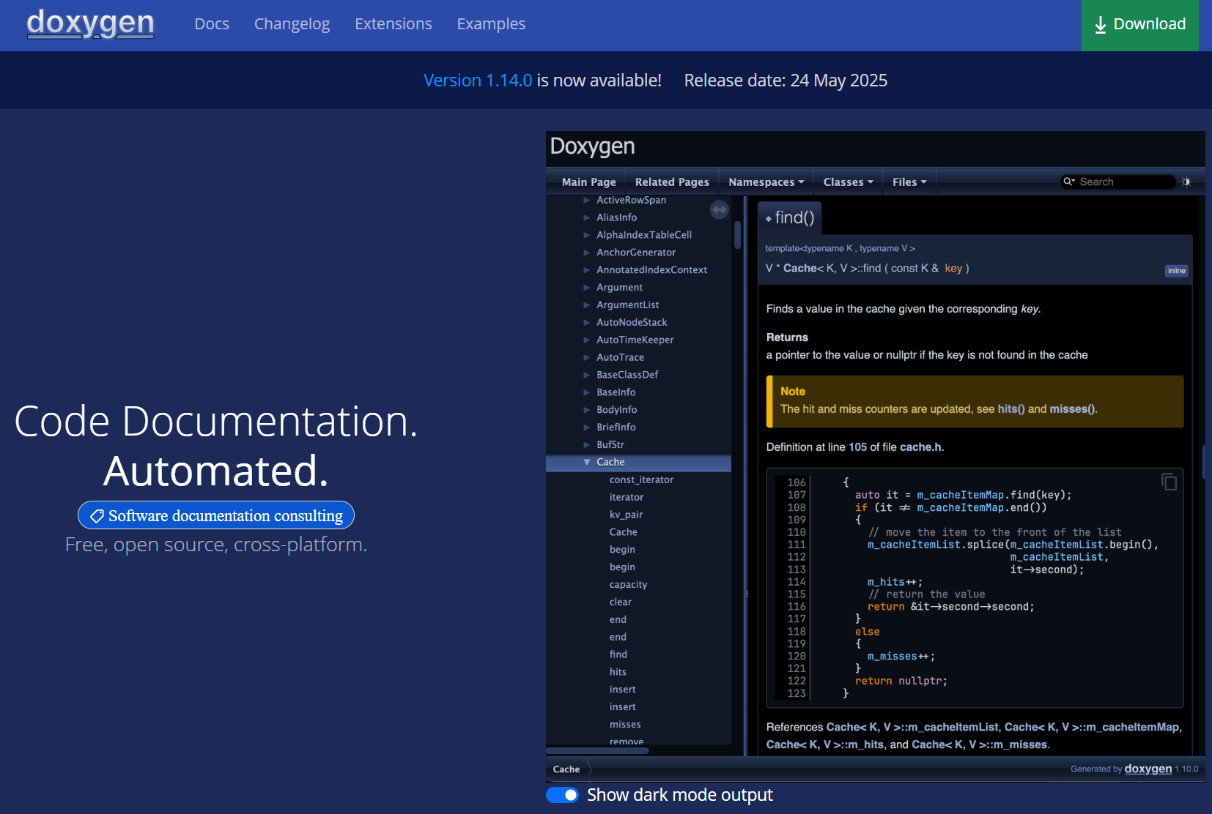Image resolution: width=1212 pixels, height=814 pixels.
Task: Click the doxygen logo
Action: (x=90, y=23)
